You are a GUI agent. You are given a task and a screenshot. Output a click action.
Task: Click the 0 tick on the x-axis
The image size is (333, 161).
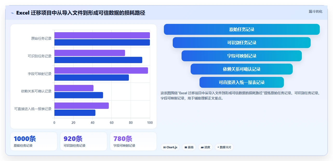point(54,123)
